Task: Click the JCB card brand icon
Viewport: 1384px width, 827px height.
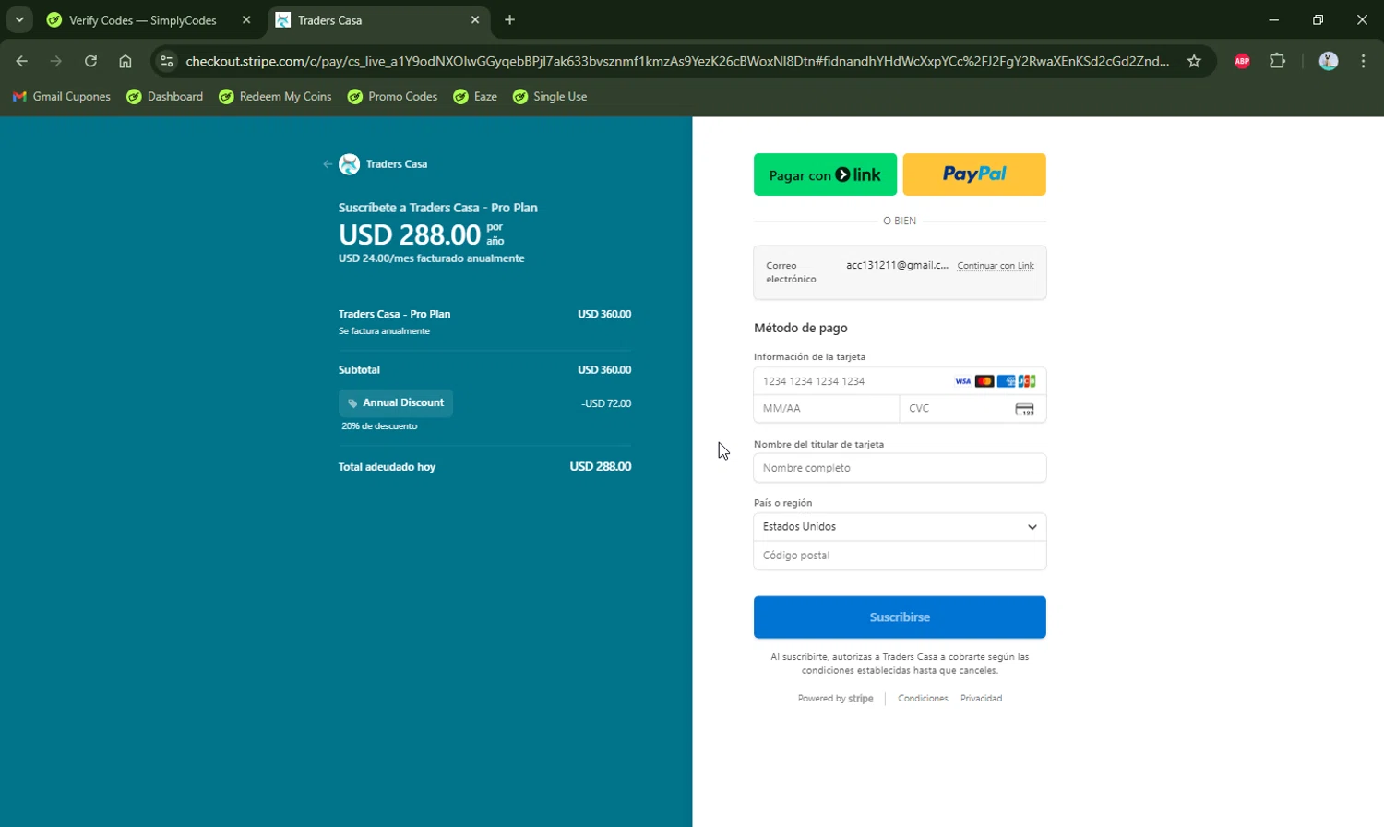Action: pos(1027,381)
